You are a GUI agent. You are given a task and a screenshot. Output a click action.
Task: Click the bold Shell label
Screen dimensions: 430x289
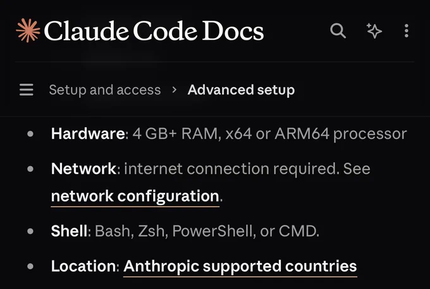click(x=69, y=231)
